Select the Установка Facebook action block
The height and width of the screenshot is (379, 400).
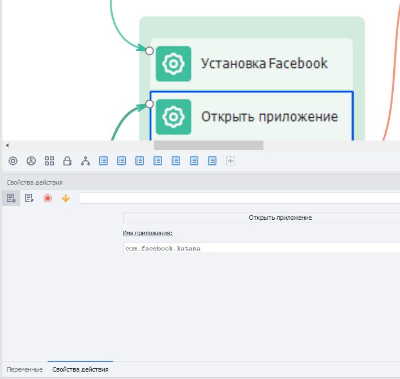click(x=252, y=64)
